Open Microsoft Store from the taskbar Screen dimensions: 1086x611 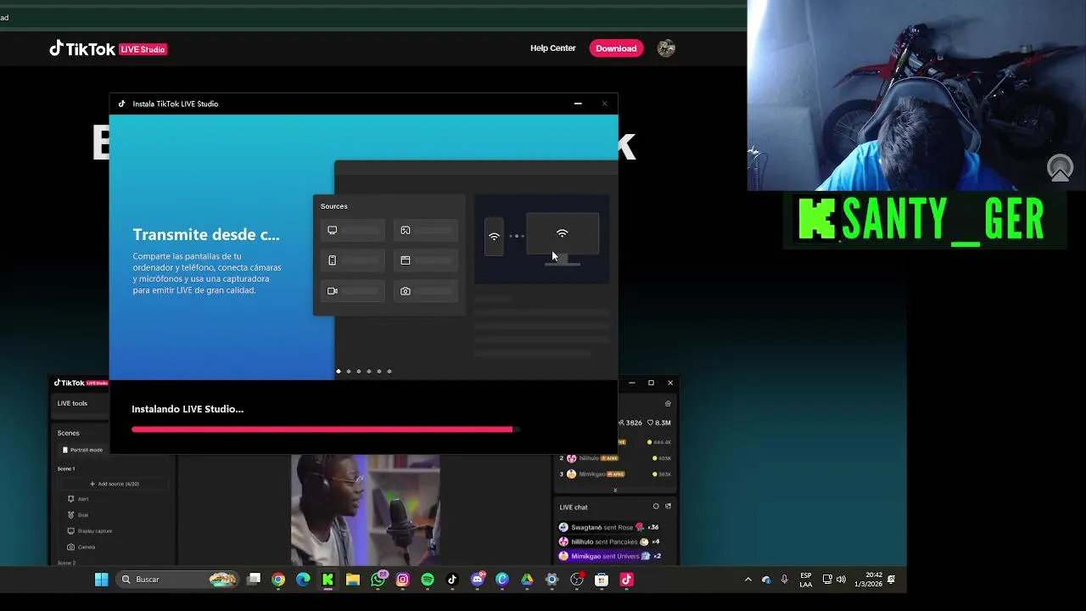602,580
